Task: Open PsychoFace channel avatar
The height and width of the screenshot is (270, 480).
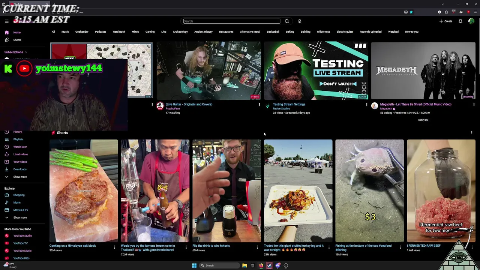Action: pyautogui.click(x=160, y=106)
